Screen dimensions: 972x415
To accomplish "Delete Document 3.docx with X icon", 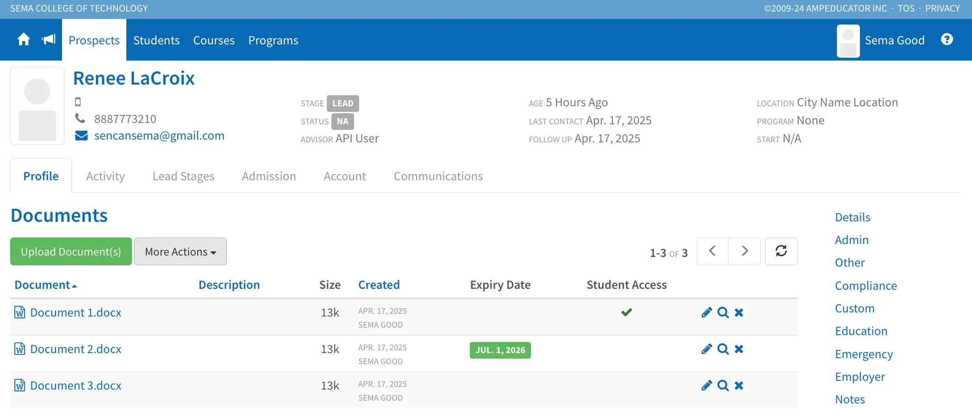I will 739,386.
